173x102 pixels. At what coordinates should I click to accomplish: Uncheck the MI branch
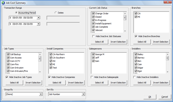(136, 17)
